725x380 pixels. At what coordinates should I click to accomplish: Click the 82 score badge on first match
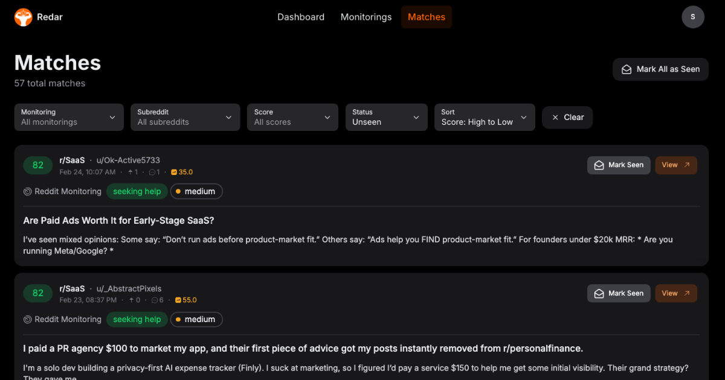pos(38,165)
